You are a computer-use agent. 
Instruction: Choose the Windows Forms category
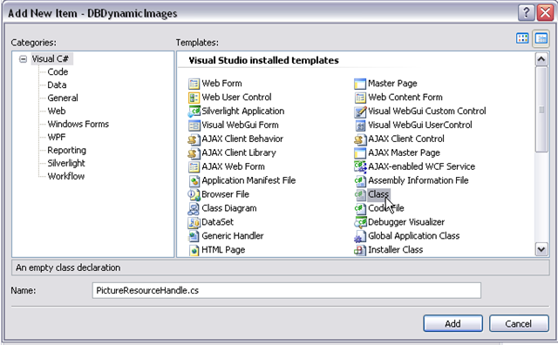point(78,124)
